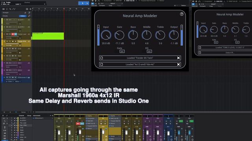Toggle monitor on Fender Lead track
This screenshot has width=252, height=141.
16,34
